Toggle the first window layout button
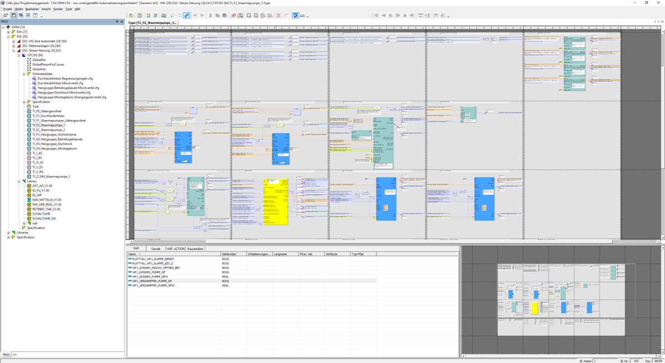The width and height of the screenshot is (665, 363). click(14, 15)
